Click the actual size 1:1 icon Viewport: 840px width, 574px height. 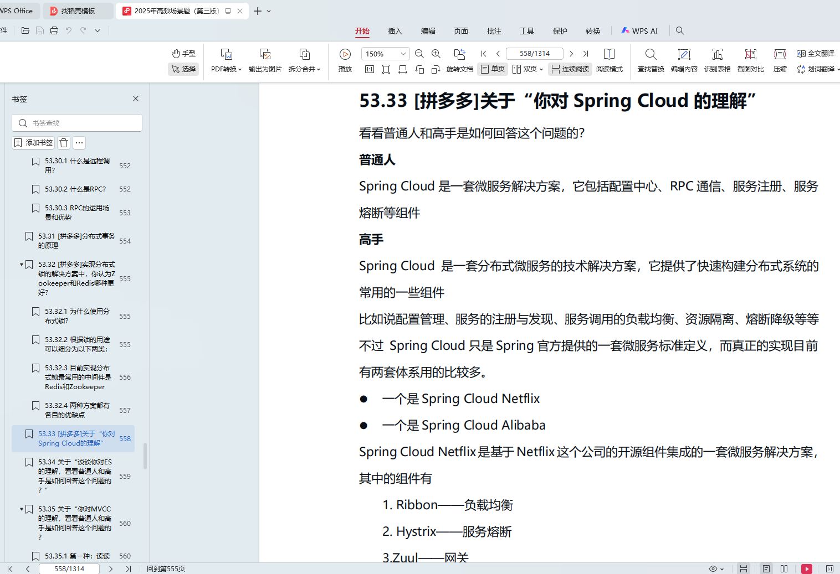[x=370, y=69]
